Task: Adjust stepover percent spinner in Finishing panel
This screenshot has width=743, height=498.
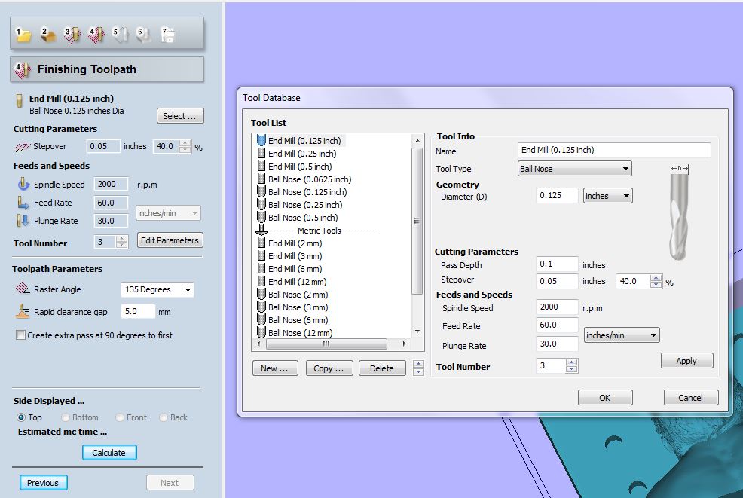Action: 185,146
